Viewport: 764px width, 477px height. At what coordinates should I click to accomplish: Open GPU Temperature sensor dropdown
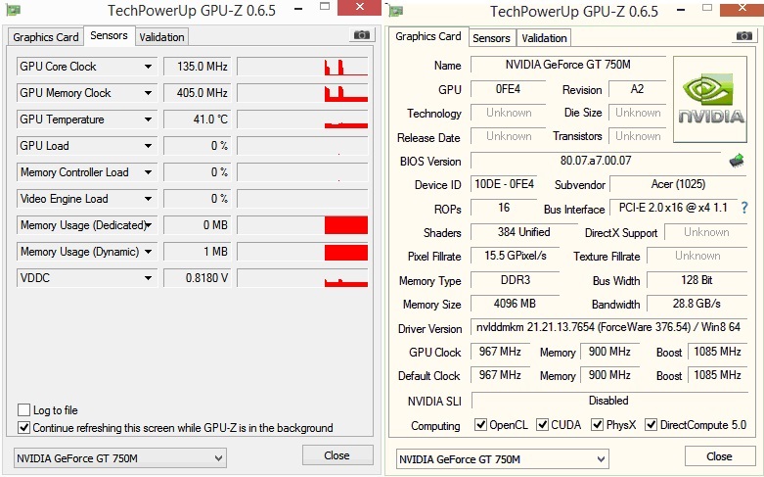(x=148, y=119)
